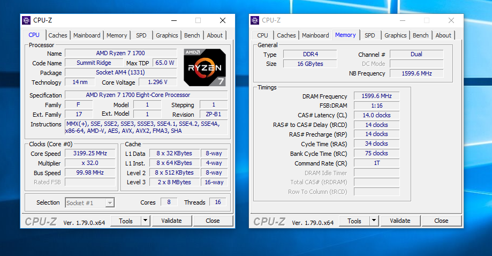Open Mainboard tab in right CPU-Z window
492x256 pixels.
(315, 35)
